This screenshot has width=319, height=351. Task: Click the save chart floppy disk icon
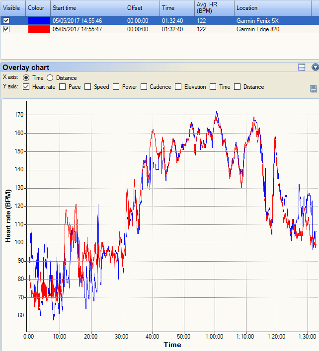(313, 88)
